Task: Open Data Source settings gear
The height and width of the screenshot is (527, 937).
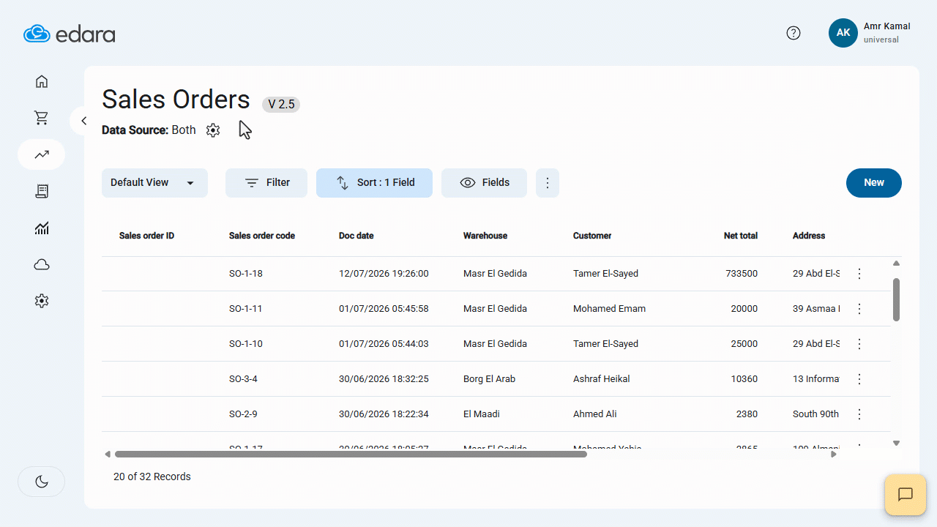Action: pyautogui.click(x=213, y=130)
